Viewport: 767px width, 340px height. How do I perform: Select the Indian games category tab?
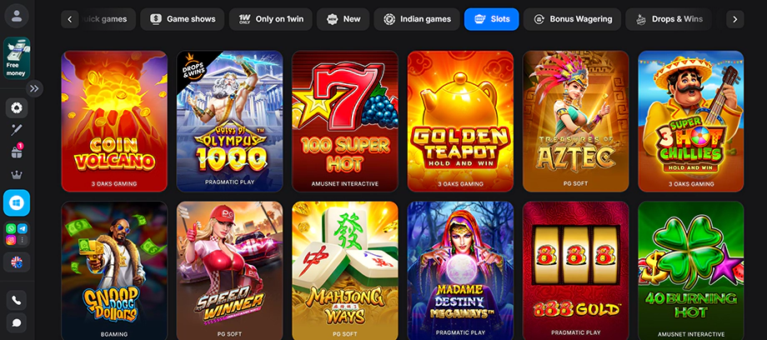(417, 19)
